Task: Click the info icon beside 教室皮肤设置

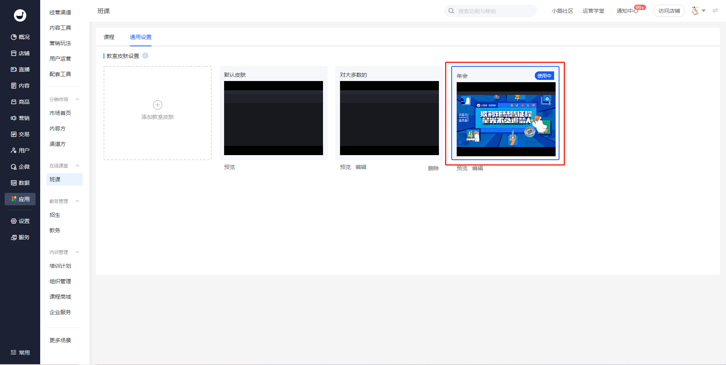Action: (145, 56)
